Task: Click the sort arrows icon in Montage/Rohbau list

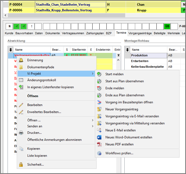Action: 128,50
